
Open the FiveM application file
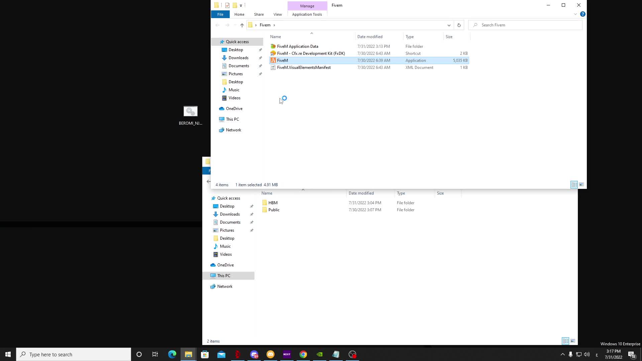coord(282,61)
